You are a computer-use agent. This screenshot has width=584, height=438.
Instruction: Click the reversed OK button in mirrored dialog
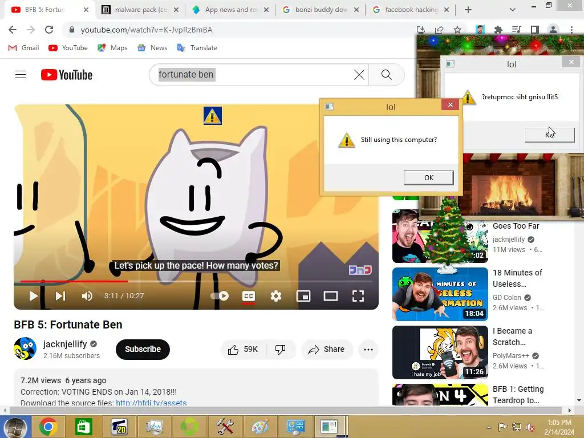pos(550,135)
